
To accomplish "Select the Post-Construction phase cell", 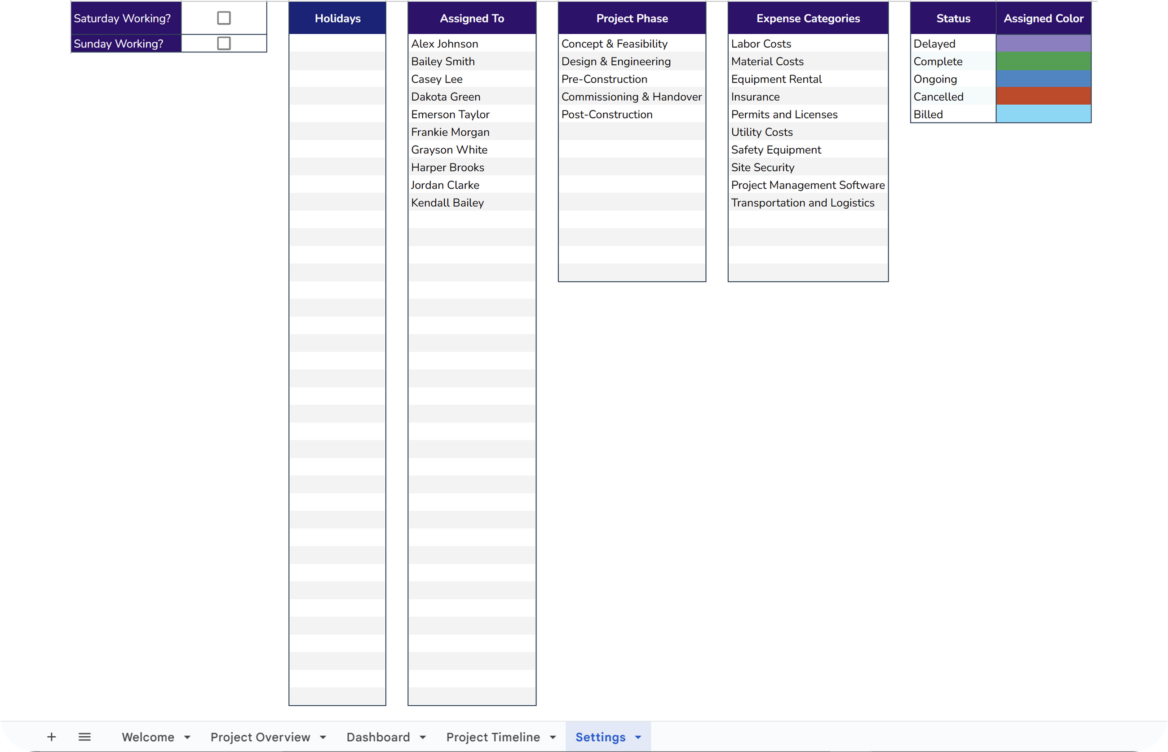I will tap(632, 114).
